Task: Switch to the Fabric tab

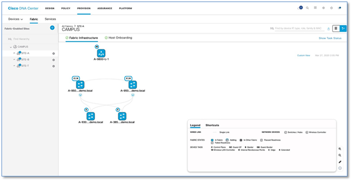Action: pos(34,19)
